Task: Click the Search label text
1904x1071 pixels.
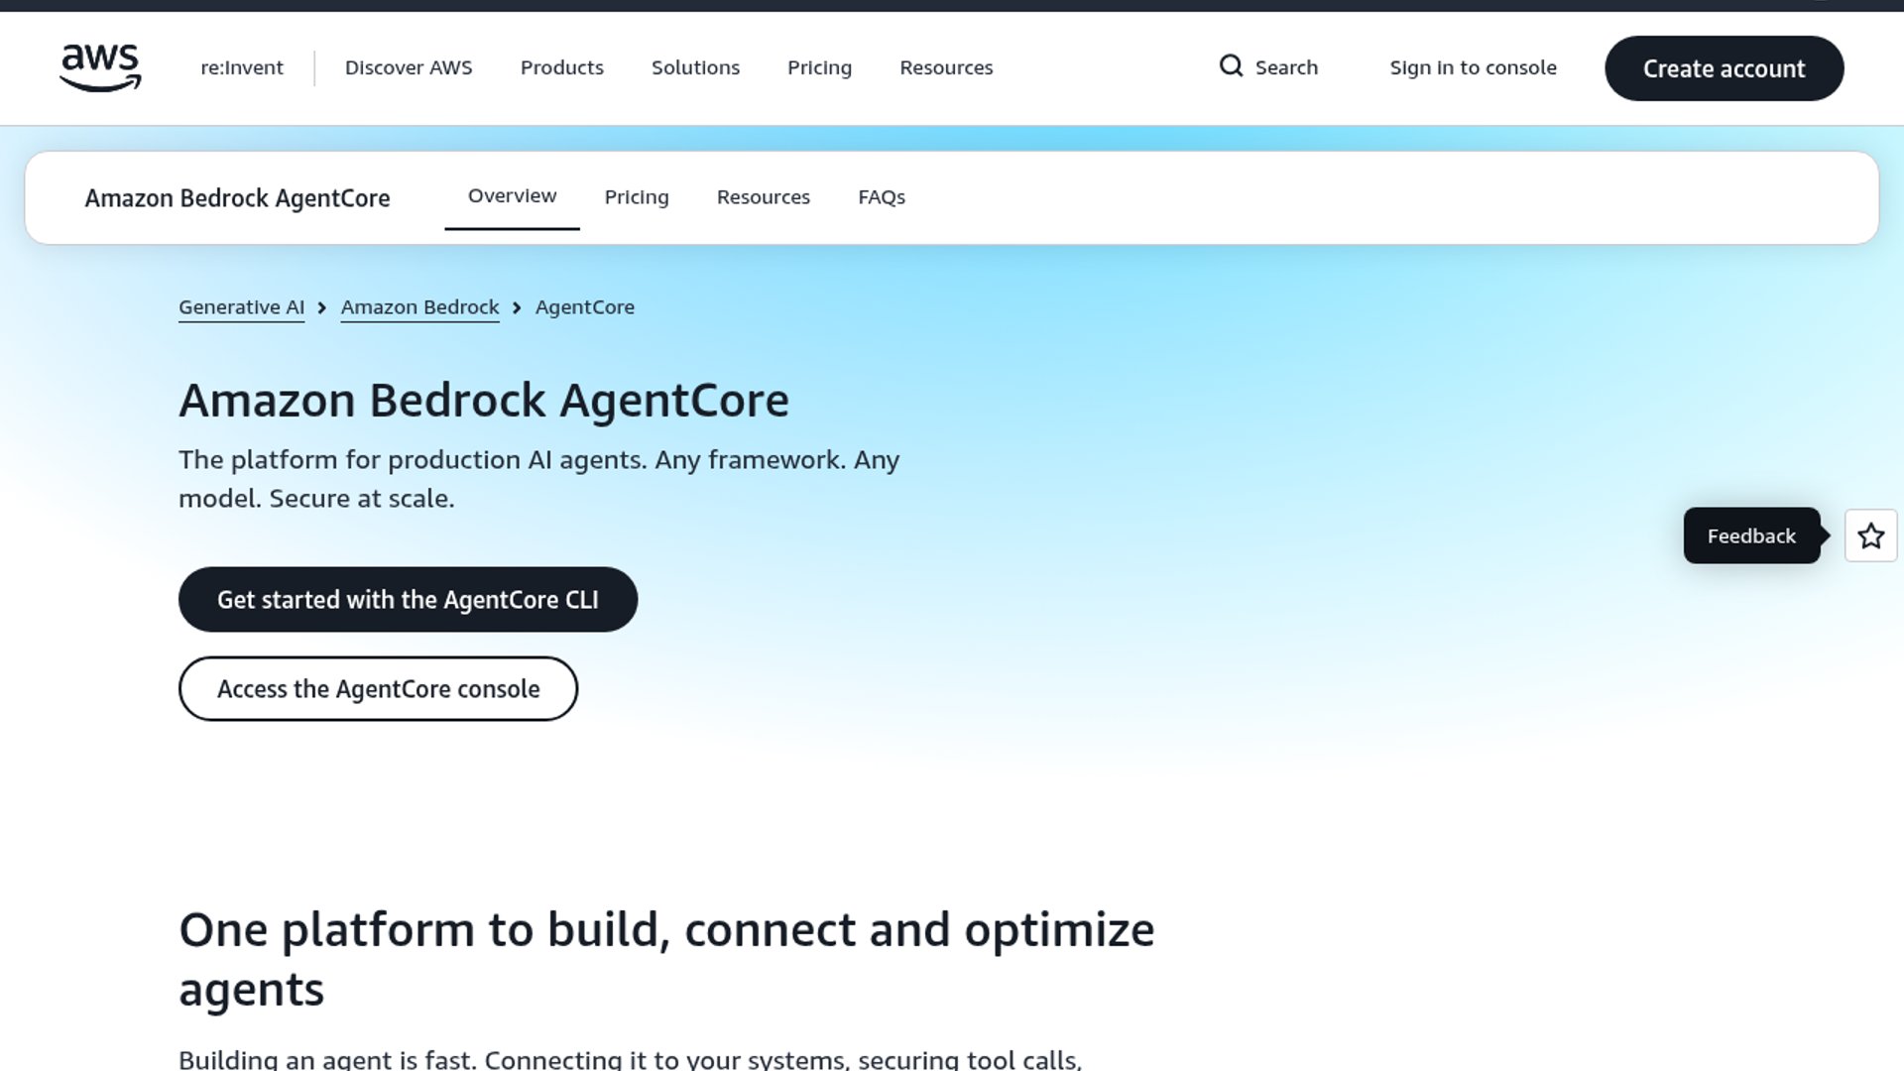Action: (1286, 67)
